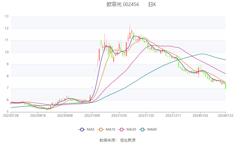Viewport: 235px width, 143px height.
Task: Click the x-axis date 20230728
Action: (x=11, y=116)
